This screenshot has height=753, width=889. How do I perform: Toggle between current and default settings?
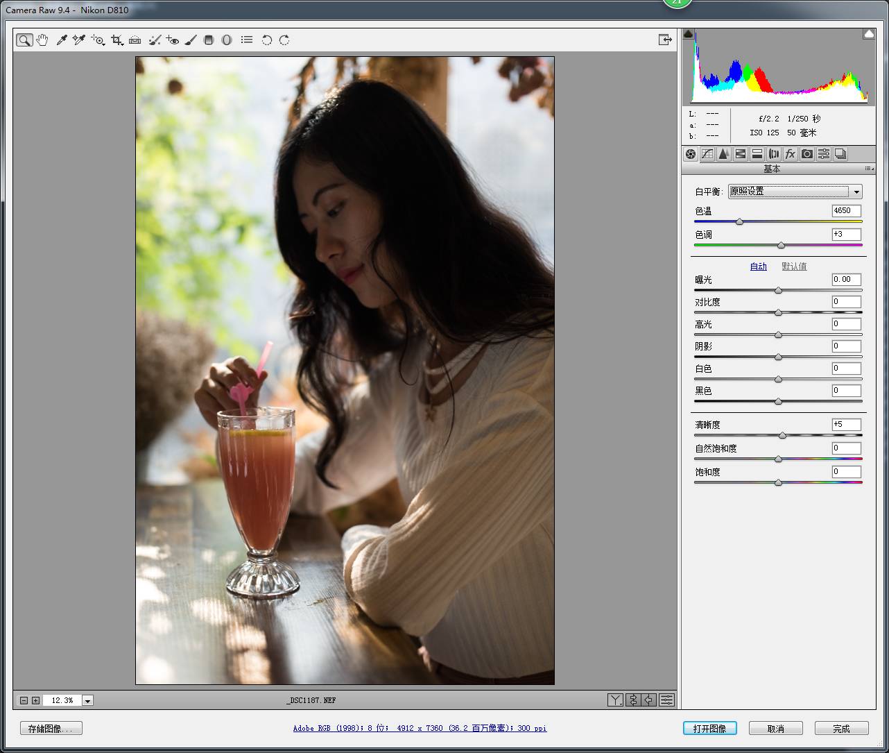(666, 700)
